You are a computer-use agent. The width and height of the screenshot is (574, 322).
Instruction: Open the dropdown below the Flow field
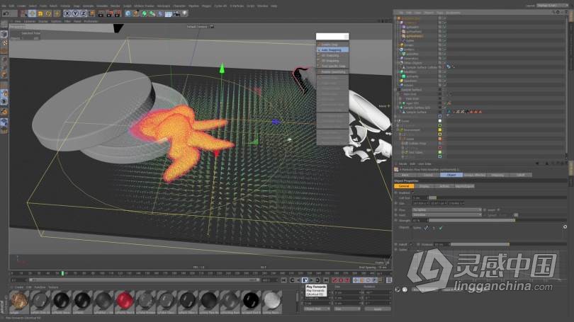(446, 215)
